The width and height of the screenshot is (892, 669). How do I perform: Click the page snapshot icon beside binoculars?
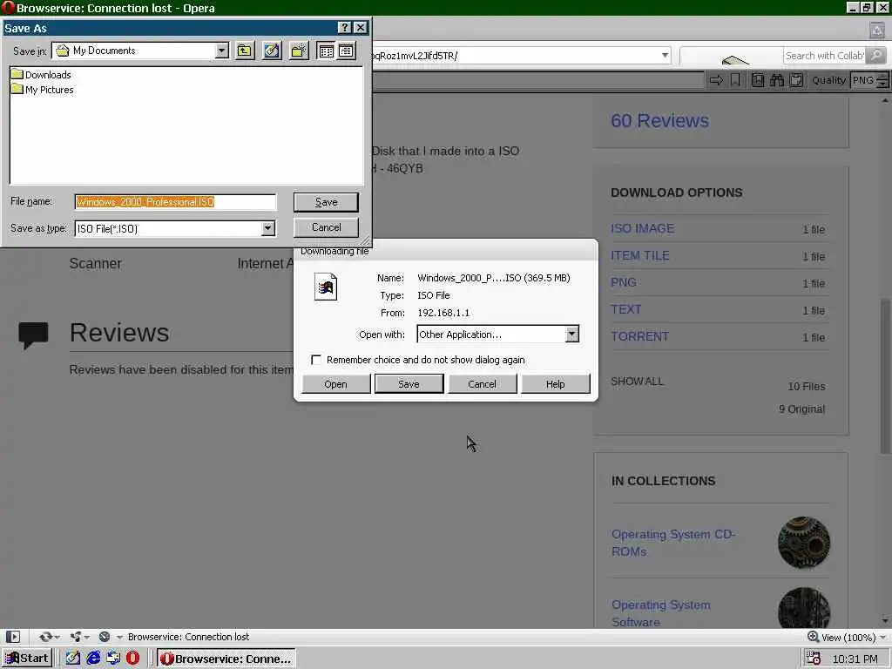(758, 80)
